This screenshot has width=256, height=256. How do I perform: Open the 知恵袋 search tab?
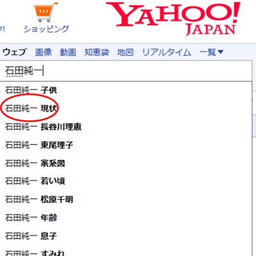tap(97, 52)
